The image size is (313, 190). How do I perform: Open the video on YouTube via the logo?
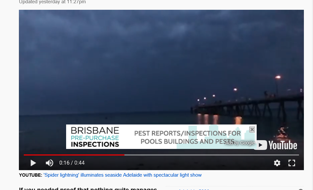point(276,145)
